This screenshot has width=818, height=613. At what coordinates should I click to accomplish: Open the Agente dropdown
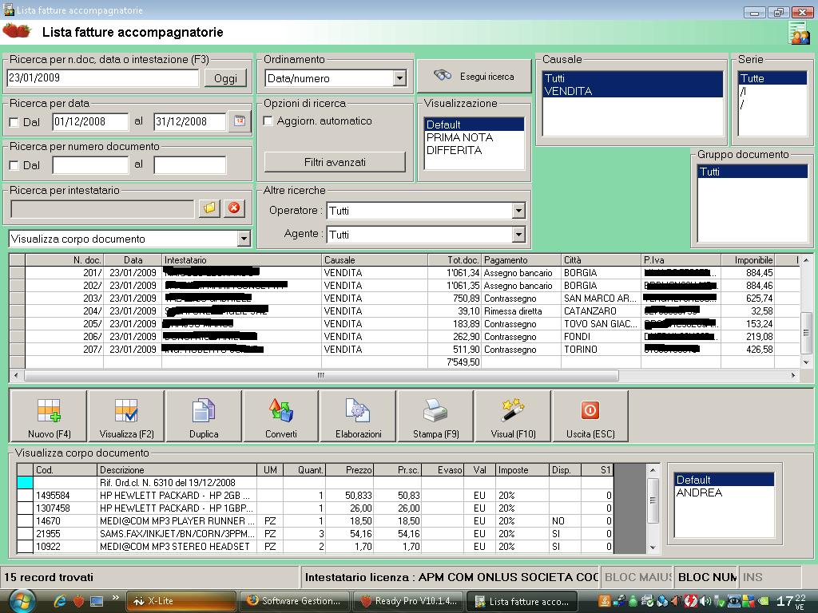pos(518,235)
